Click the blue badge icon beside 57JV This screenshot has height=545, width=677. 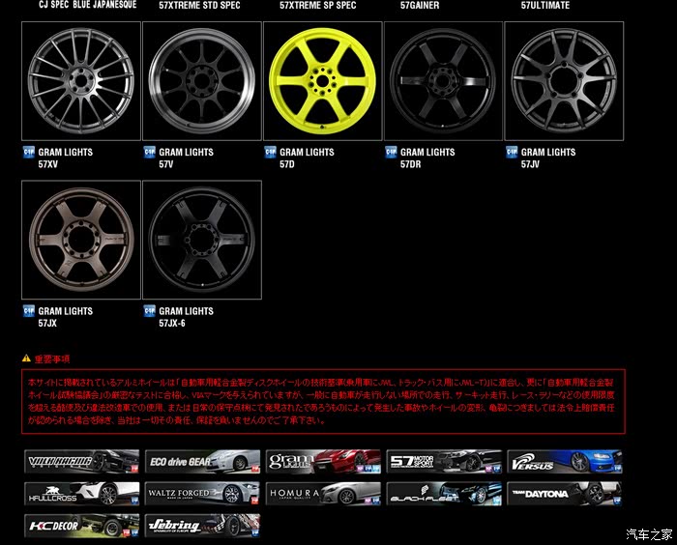(x=512, y=152)
